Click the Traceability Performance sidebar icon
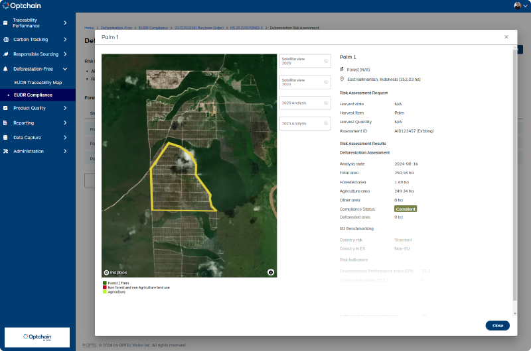Viewport: 531px width, 351px height. 5,23
